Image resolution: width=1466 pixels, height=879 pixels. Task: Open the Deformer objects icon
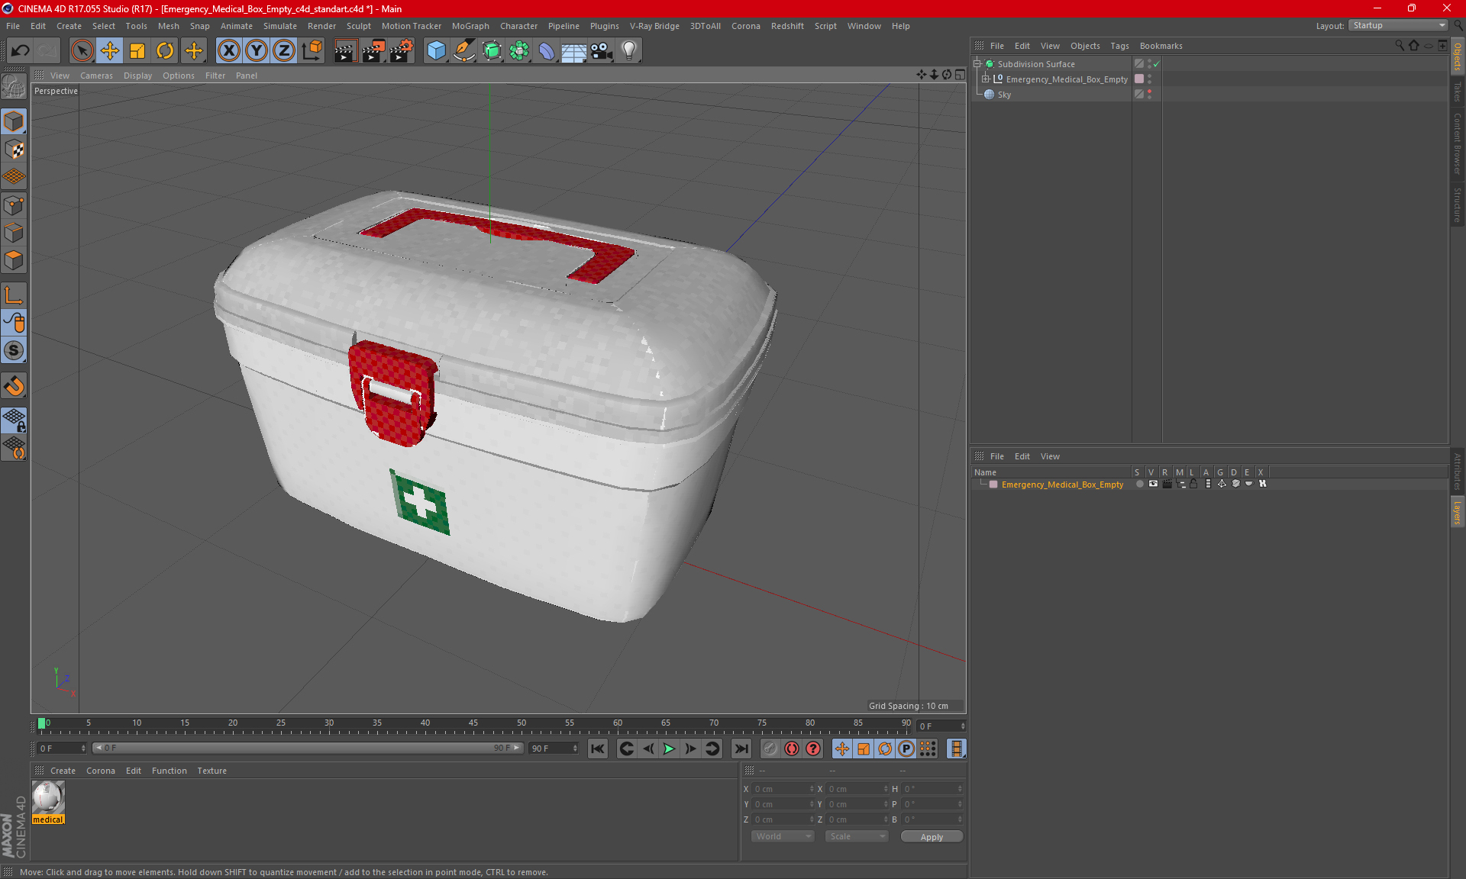click(547, 51)
